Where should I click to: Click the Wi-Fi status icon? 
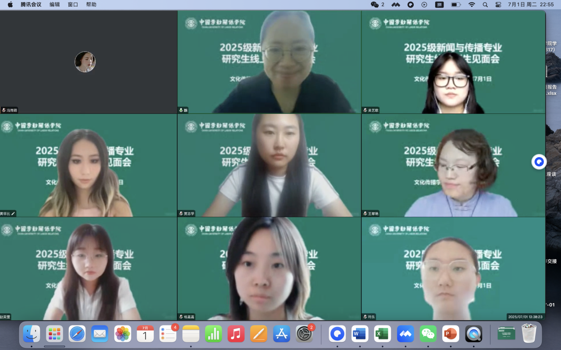click(472, 4)
